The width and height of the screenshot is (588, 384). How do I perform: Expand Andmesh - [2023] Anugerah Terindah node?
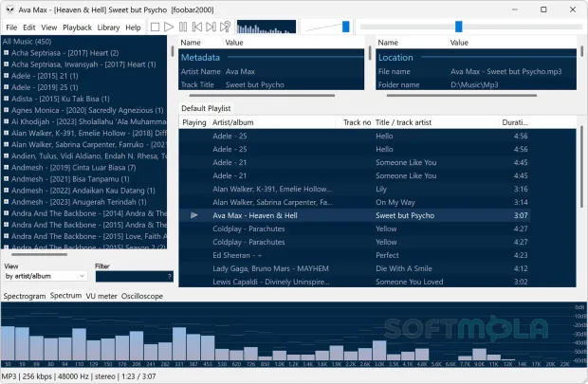click(6, 202)
